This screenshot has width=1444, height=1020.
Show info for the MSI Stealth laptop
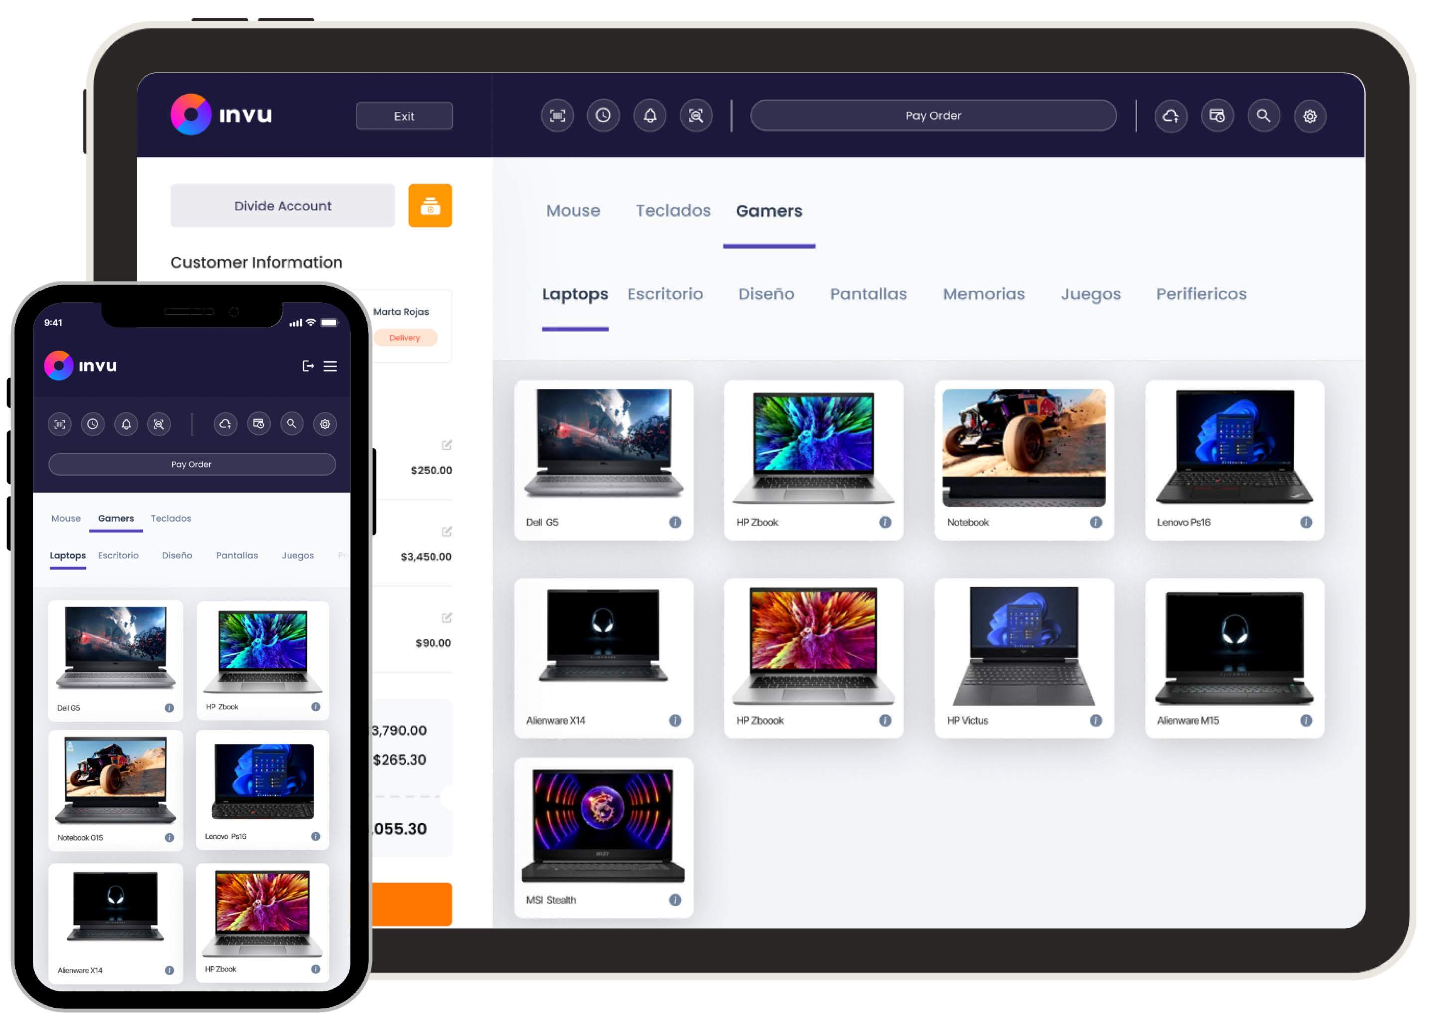click(x=675, y=900)
